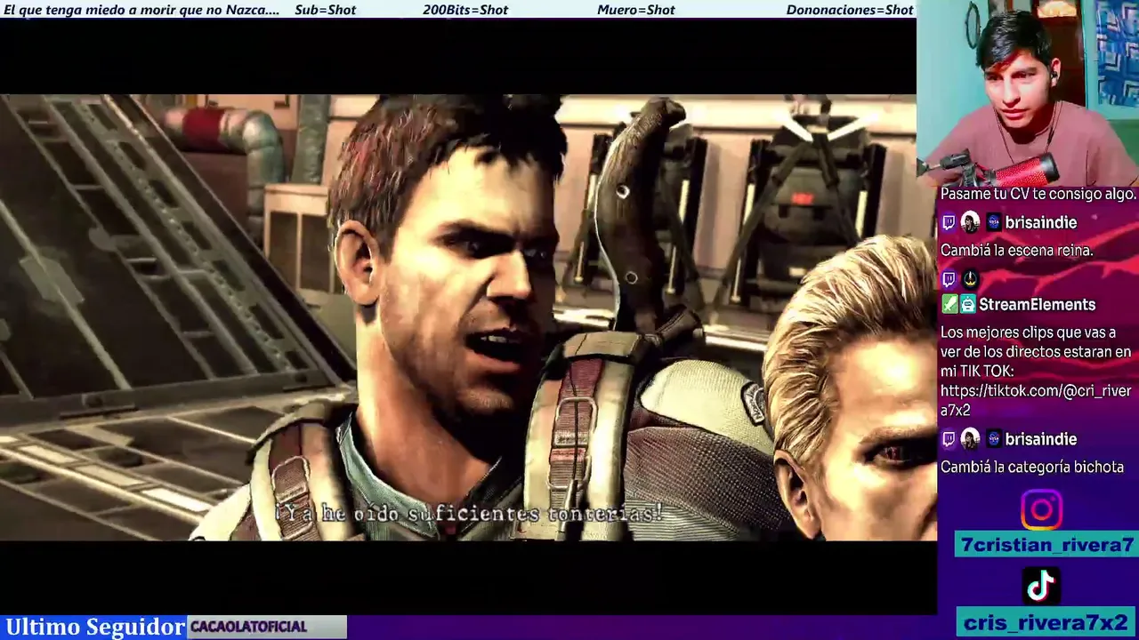Click the Twitch icon above "Cambiá la categoría bichota"

(x=949, y=439)
